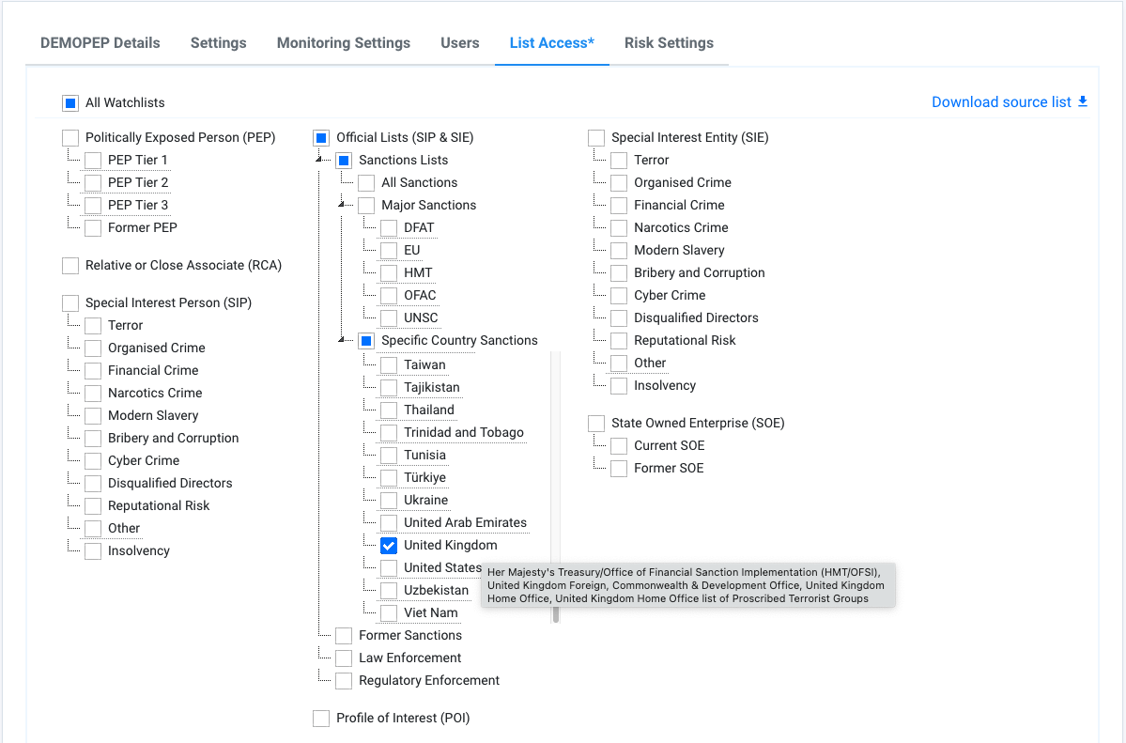Tick the Relative or Close Associate checkbox

coord(71,266)
